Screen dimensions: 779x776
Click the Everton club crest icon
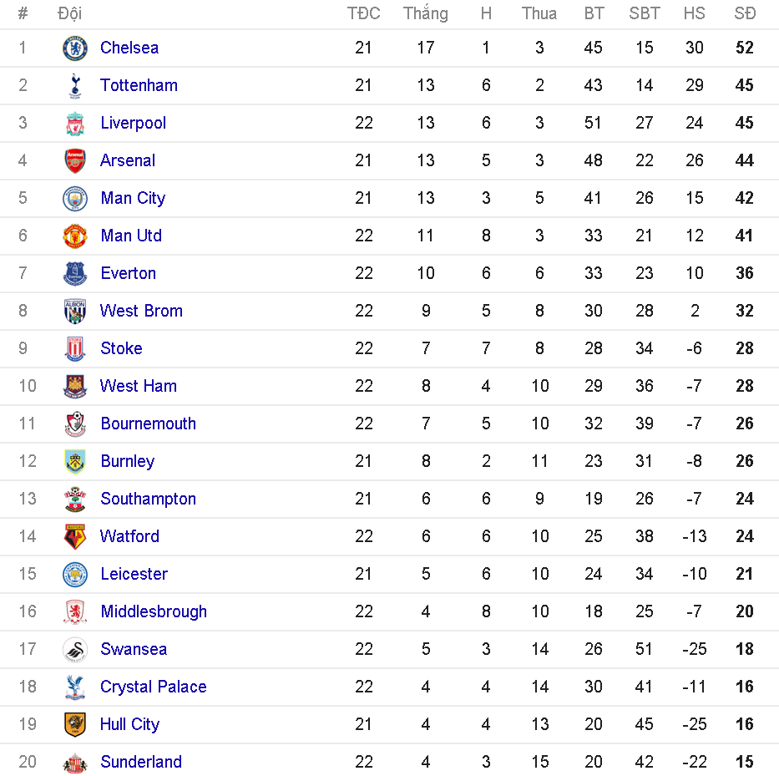[75, 274]
